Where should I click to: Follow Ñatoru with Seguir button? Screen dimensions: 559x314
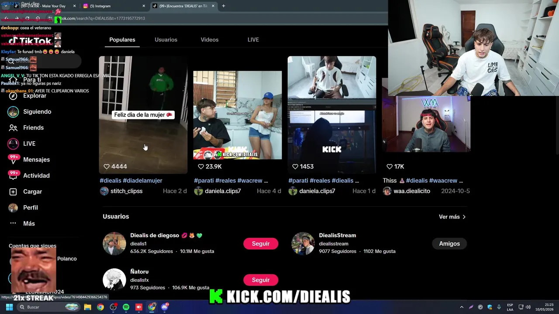click(x=261, y=280)
